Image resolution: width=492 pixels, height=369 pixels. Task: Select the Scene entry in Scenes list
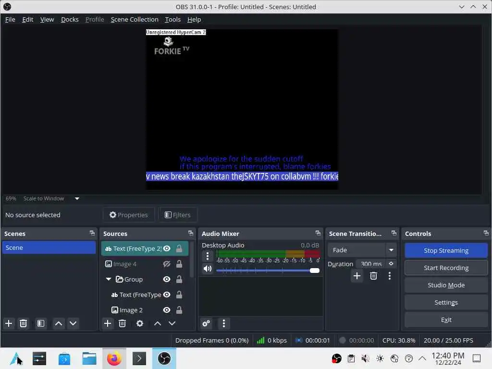coord(49,247)
